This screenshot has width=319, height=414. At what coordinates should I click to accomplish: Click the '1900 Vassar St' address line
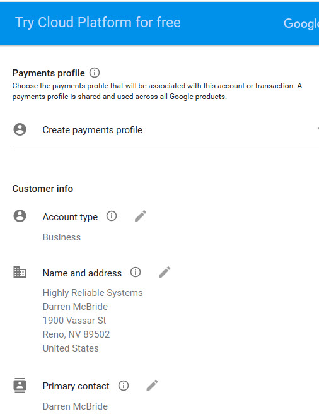pyautogui.click(x=74, y=321)
